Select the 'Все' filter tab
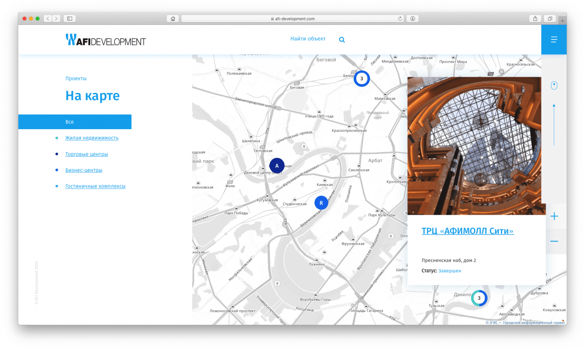 pyautogui.click(x=75, y=122)
